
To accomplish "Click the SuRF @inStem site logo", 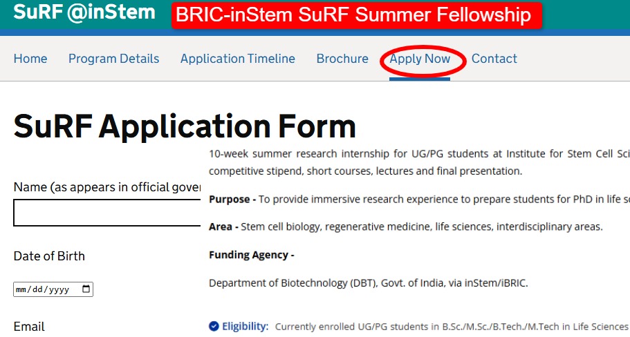I will click(84, 12).
